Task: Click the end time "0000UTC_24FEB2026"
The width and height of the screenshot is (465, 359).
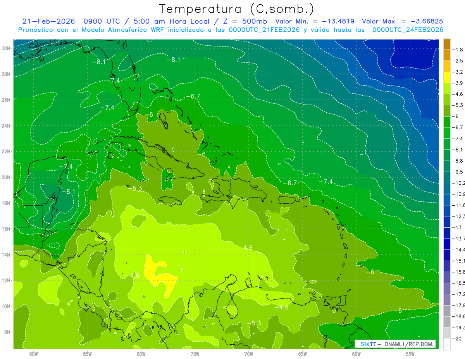Action: (x=408, y=30)
